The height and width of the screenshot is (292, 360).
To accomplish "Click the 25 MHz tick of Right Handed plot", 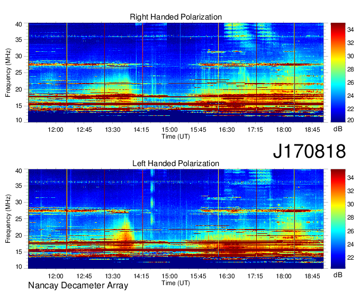I will (19, 72).
